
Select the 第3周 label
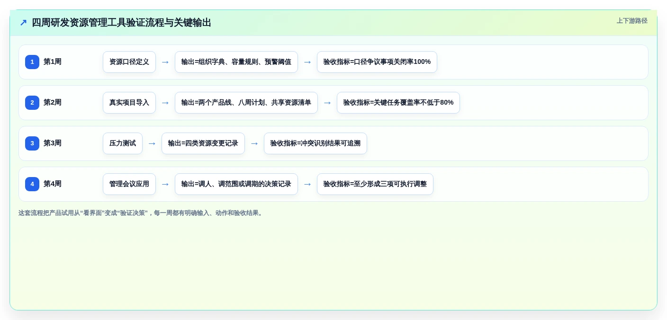tap(53, 143)
